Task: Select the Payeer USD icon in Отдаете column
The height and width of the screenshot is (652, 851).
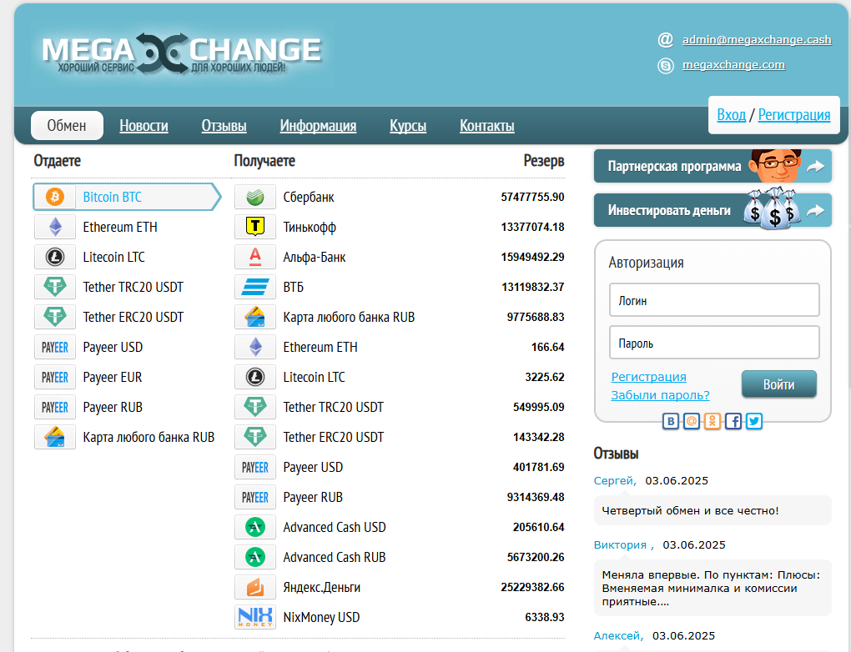Action: click(x=55, y=347)
